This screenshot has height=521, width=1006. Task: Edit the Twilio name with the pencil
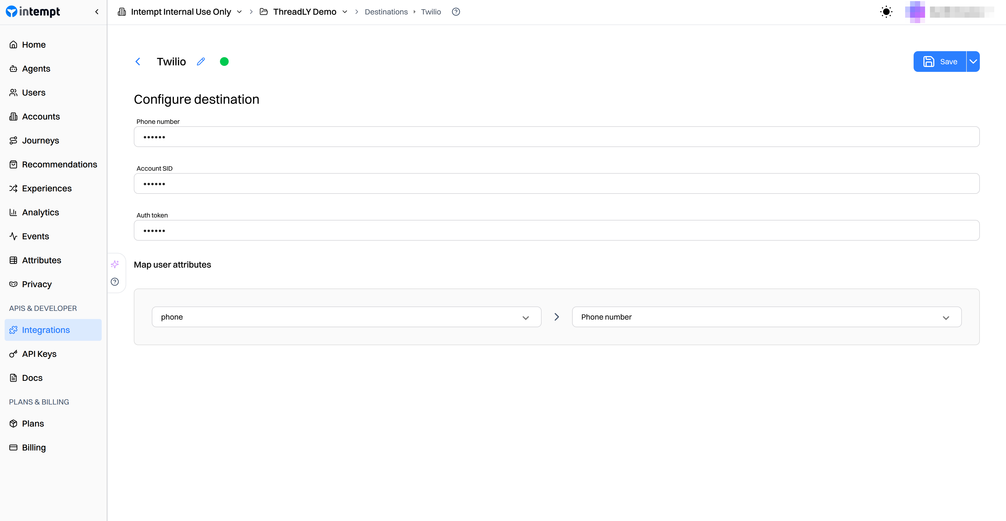coord(201,62)
